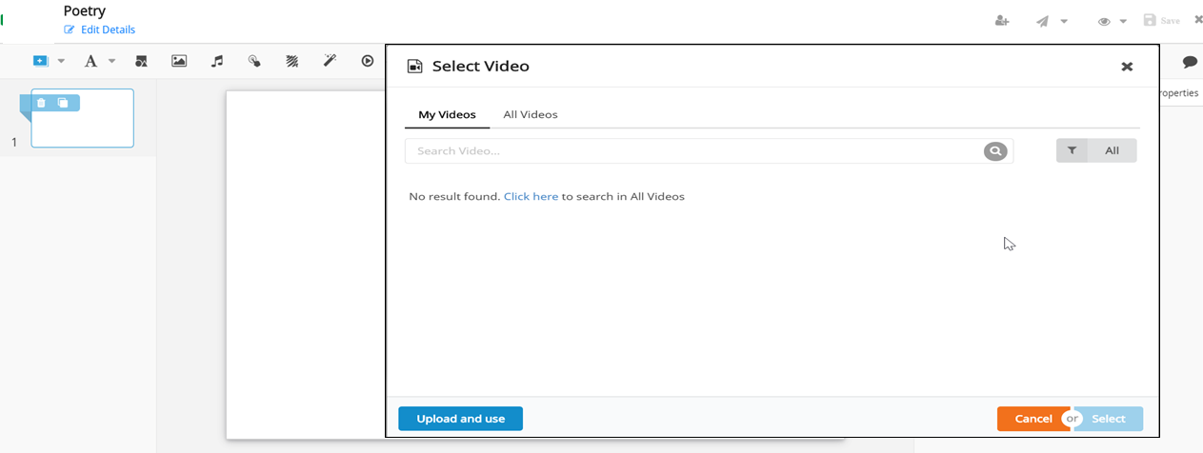Image resolution: width=1203 pixels, height=453 pixels.
Task: Open the magic wand effects tool
Action: pos(330,61)
